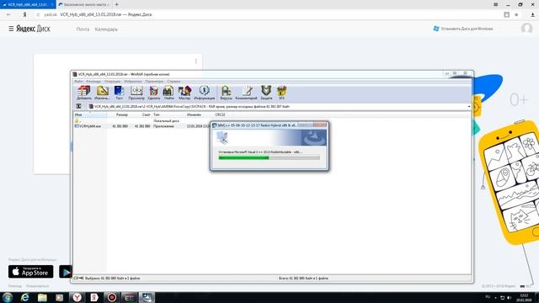This screenshot has width=539, height=303.
Task: Click the Visual C++ installation progress bar
Action: point(269,157)
